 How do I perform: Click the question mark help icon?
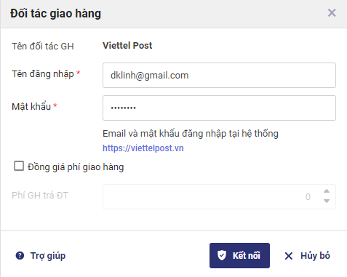(20, 256)
